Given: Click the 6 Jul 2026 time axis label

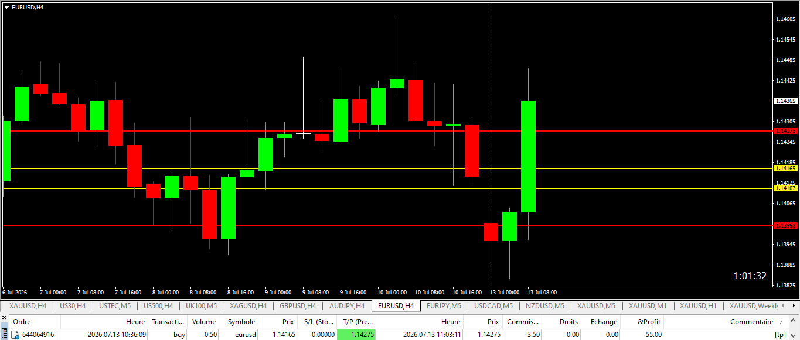Looking at the screenshot, I should click(x=15, y=292).
